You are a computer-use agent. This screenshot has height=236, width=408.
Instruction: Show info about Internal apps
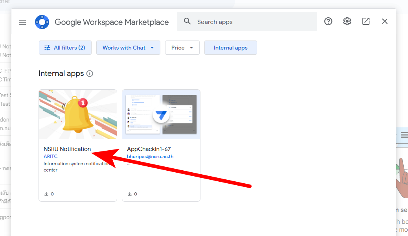coord(90,74)
